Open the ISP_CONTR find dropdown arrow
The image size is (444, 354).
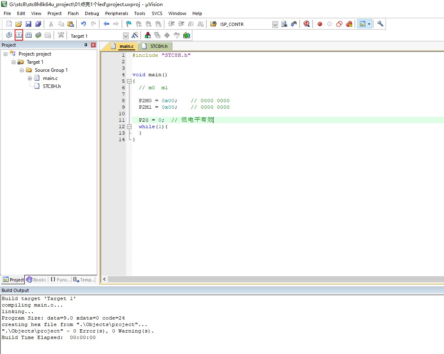tap(275, 25)
